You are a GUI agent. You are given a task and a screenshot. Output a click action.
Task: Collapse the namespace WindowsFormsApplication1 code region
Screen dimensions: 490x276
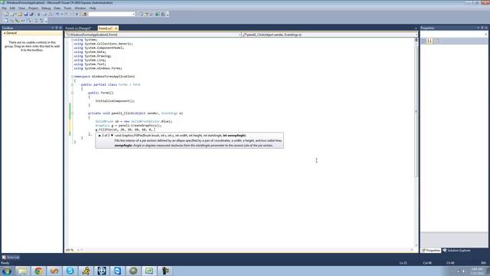point(72,77)
